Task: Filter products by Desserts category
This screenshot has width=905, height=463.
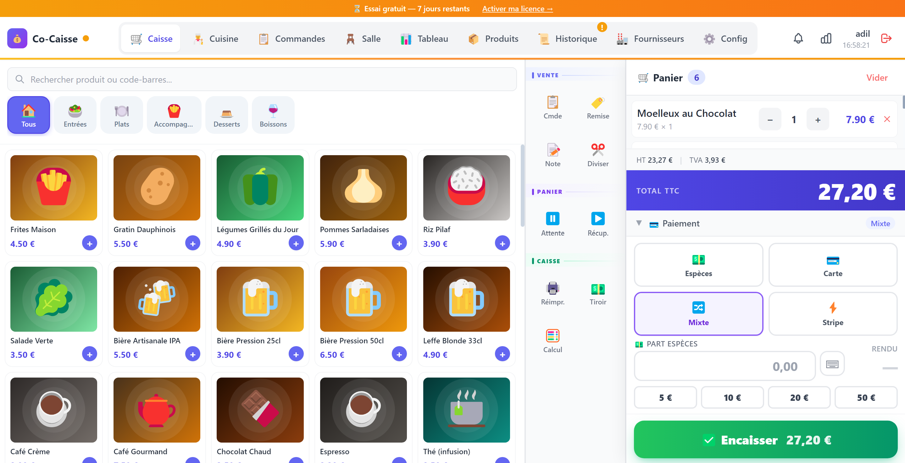Action: click(x=227, y=115)
